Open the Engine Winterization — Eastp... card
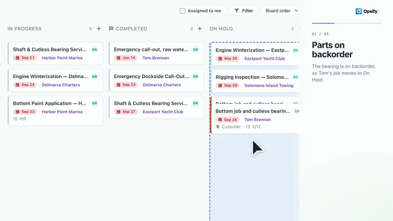Viewport: 393px width, 221px height. (255, 54)
